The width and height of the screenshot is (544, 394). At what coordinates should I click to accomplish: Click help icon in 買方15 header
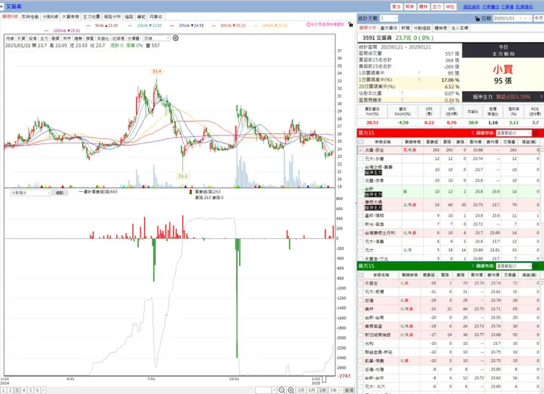point(472,133)
